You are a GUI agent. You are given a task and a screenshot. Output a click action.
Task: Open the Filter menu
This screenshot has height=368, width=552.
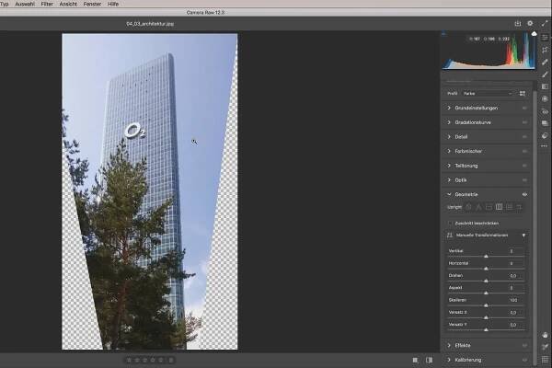(47, 5)
